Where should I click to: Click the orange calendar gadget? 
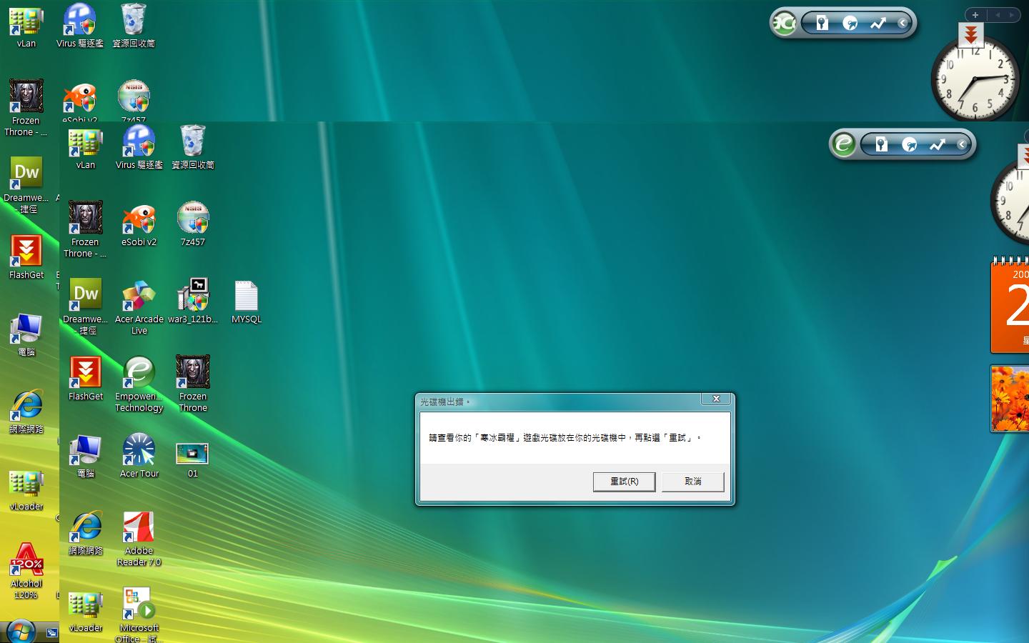pos(1010,307)
